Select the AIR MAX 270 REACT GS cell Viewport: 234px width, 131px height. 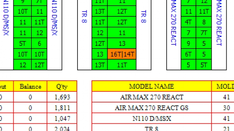tap(152, 108)
